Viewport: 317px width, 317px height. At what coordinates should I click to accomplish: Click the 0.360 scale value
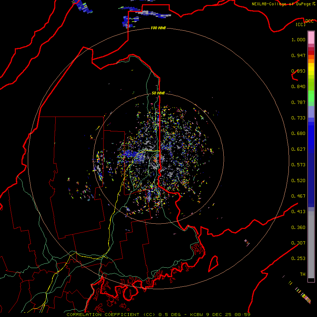[x=298, y=228]
